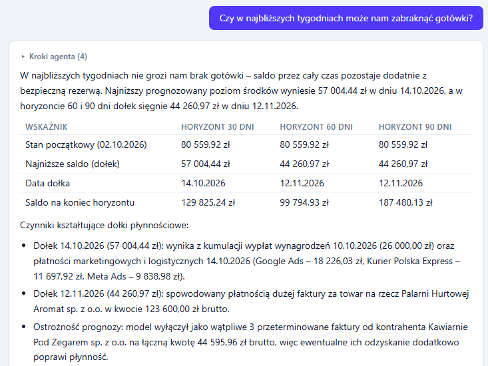
Task: Expand the Kroki agenta (4) disclosure
Action: [x=55, y=57]
